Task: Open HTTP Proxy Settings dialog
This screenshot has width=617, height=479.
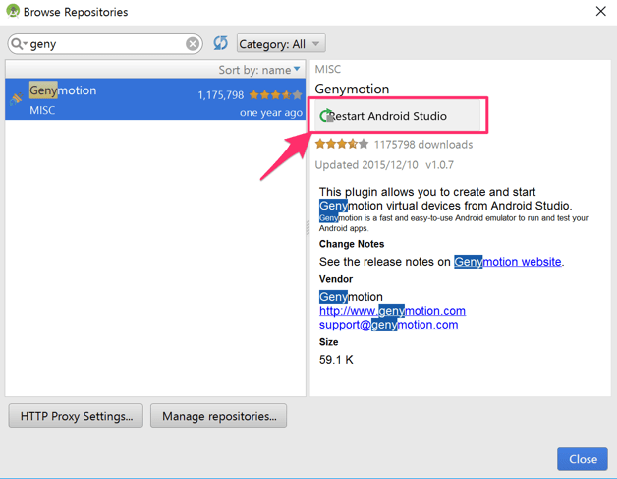Action: click(76, 416)
